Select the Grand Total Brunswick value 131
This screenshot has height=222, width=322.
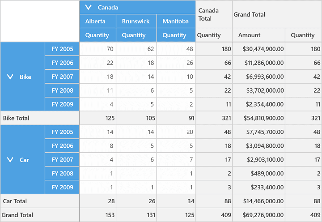tap(136, 215)
